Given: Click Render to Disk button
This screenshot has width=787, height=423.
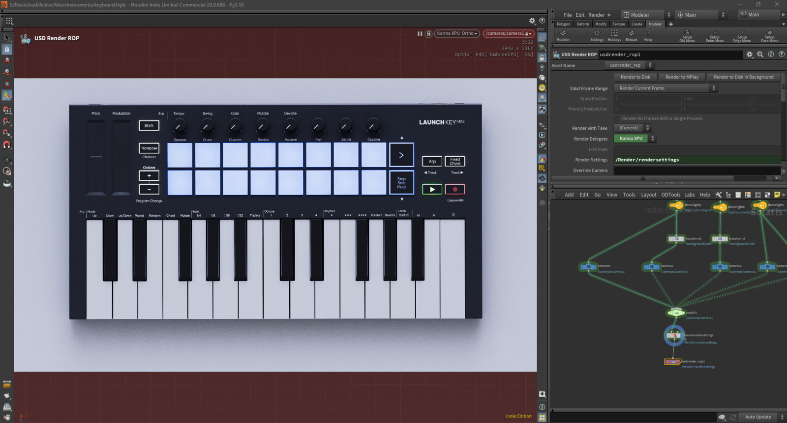Looking at the screenshot, I should coord(636,77).
